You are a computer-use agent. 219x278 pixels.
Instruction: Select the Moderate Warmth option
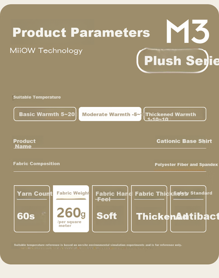(x=110, y=114)
